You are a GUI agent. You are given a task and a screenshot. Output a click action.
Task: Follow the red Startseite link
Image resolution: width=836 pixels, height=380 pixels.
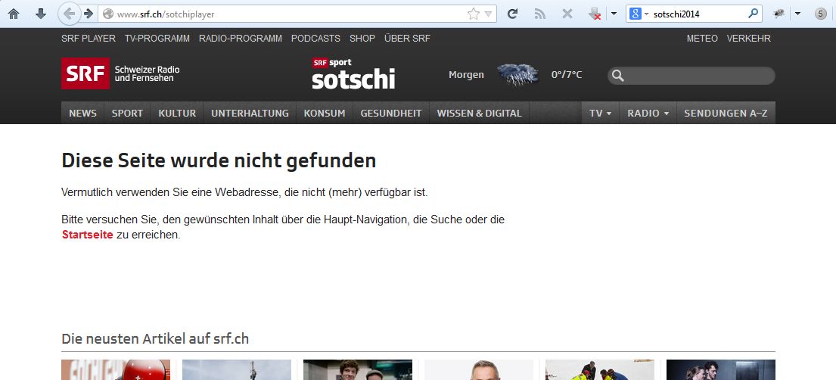tap(88, 235)
